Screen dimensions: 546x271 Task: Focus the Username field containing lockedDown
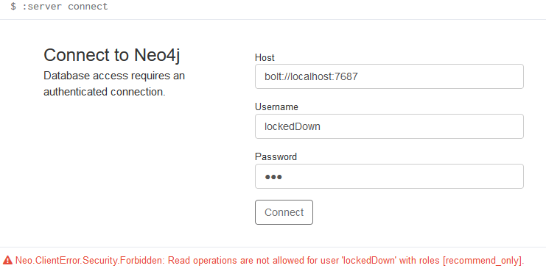(x=389, y=126)
